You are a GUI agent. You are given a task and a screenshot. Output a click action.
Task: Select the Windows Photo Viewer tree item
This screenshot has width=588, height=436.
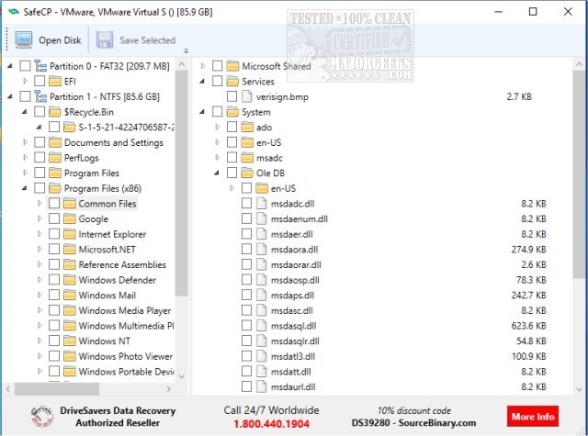(125, 356)
